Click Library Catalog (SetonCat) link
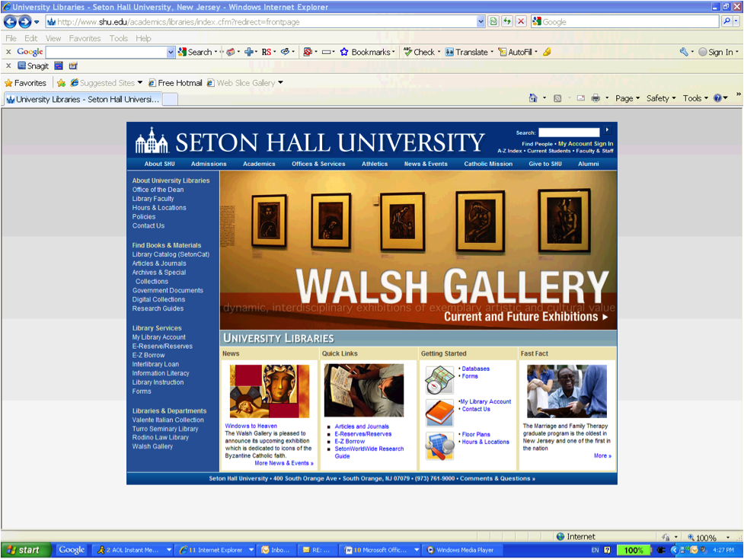 [x=171, y=254]
